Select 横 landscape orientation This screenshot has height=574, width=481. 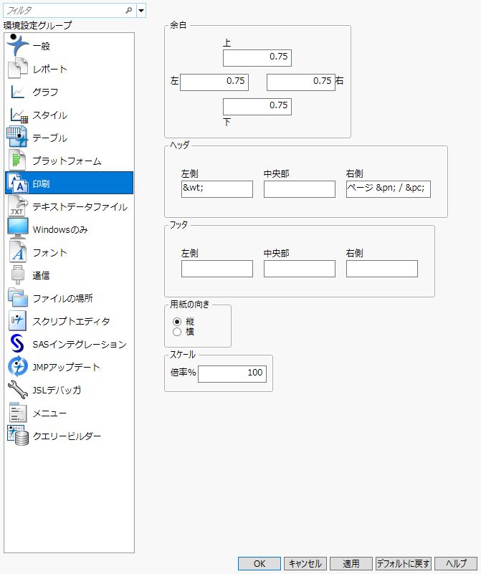tap(177, 332)
